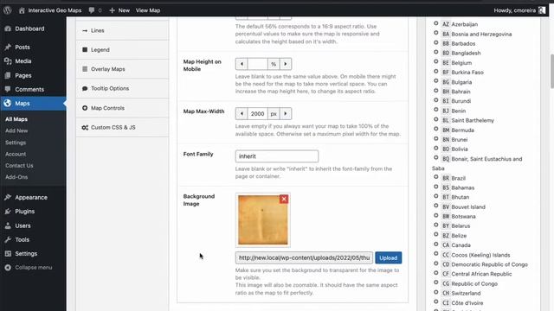Open the Account submenu link
The height and width of the screenshot is (311, 554).
click(16, 154)
